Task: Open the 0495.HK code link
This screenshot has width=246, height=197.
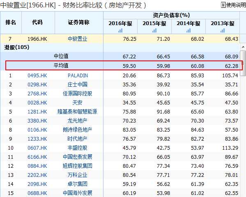Action: pos(37,76)
